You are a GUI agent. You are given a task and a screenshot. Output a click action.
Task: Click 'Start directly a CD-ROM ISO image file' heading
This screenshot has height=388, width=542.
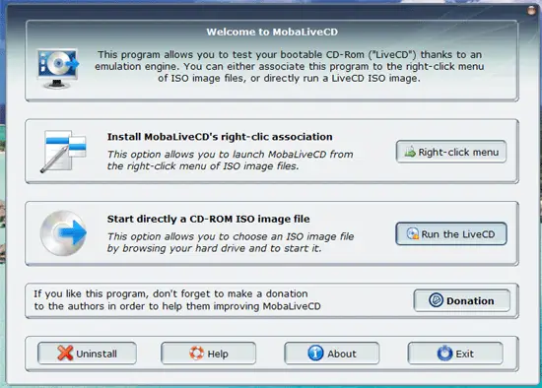(209, 219)
